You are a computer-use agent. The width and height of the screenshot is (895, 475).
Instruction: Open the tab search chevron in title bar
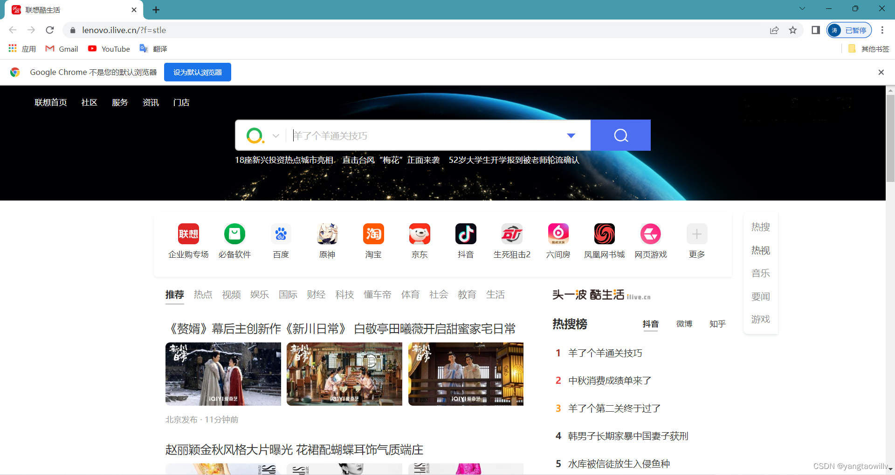point(802,8)
